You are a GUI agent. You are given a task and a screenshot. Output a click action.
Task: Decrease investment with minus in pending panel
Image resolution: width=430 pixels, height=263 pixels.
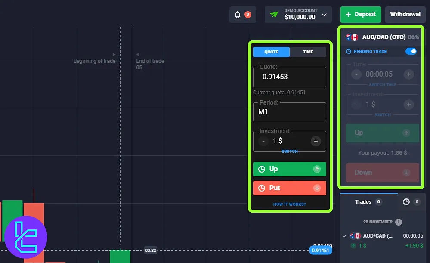coord(263,141)
